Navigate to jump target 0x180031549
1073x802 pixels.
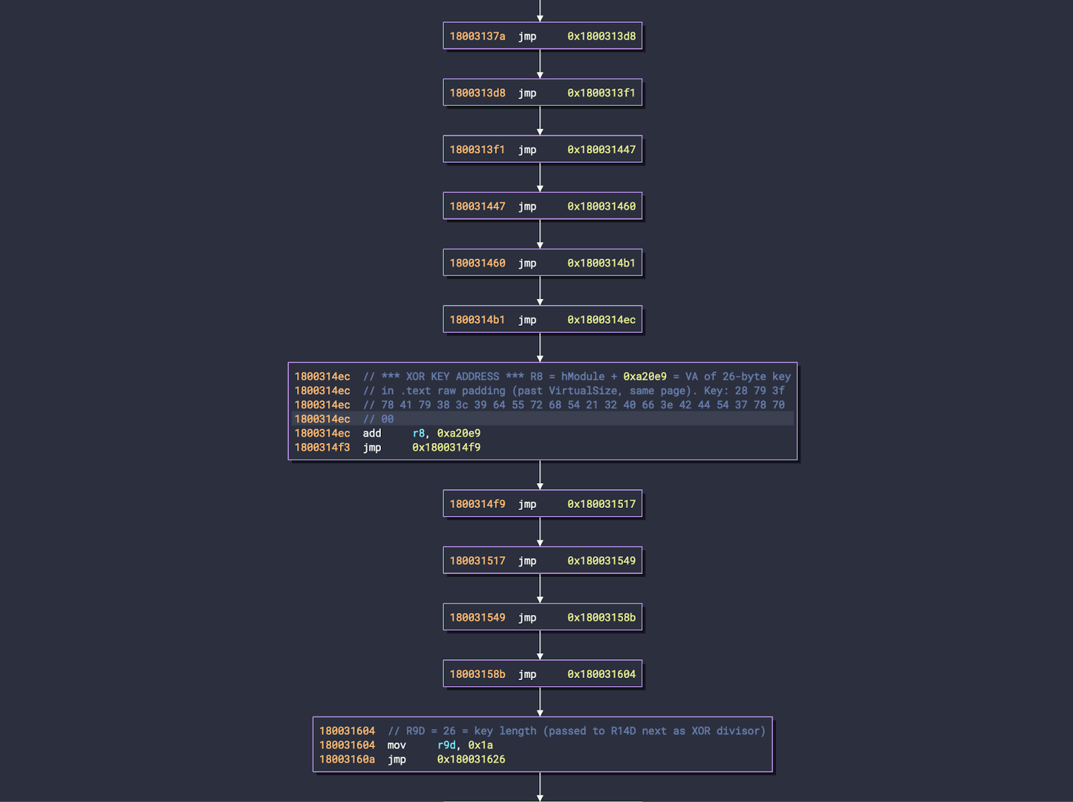click(x=601, y=561)
